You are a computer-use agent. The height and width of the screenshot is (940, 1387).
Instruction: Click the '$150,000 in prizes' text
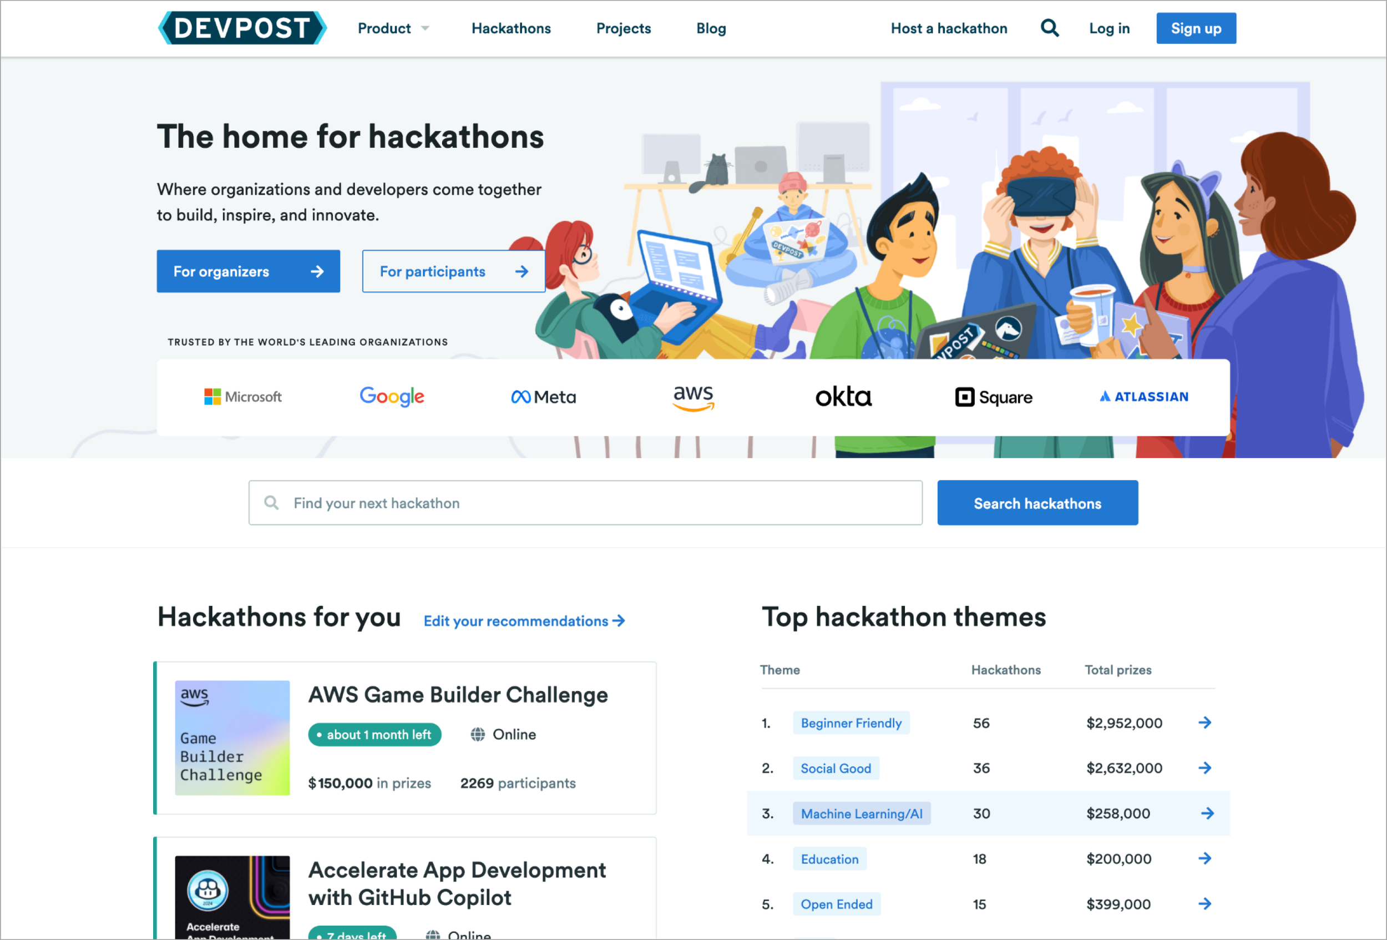[x=369, y=783]
